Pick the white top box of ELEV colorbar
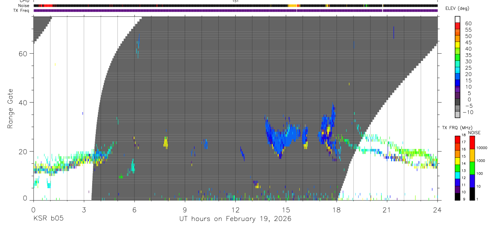 click(458, 19)
